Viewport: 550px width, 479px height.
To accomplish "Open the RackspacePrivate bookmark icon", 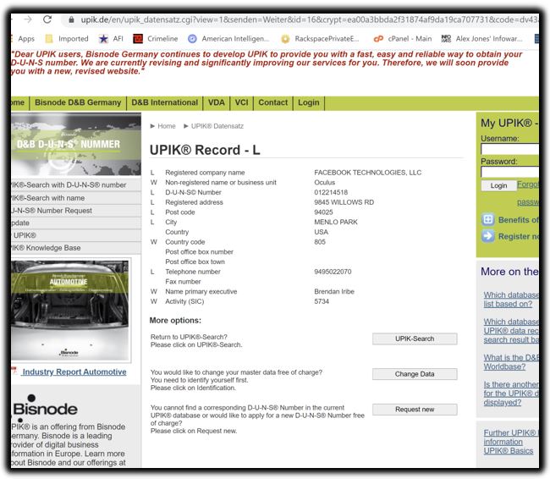I will tap(285, 39).
